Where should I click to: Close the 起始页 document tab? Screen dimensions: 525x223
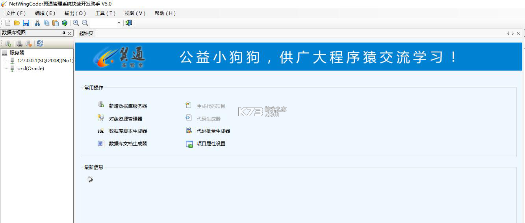(x=518, y=33)
